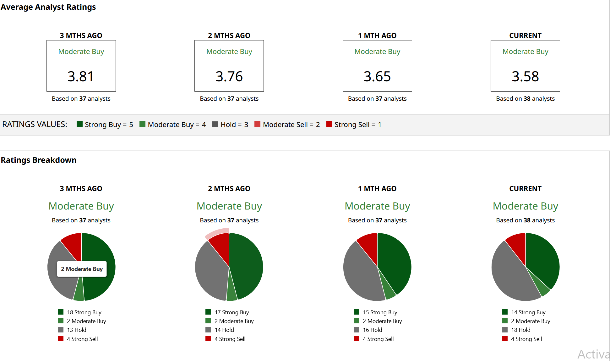Click the Hold gray legend square
Image resolution: width=610 pixels, height=361 pixels.
(215, 124)
